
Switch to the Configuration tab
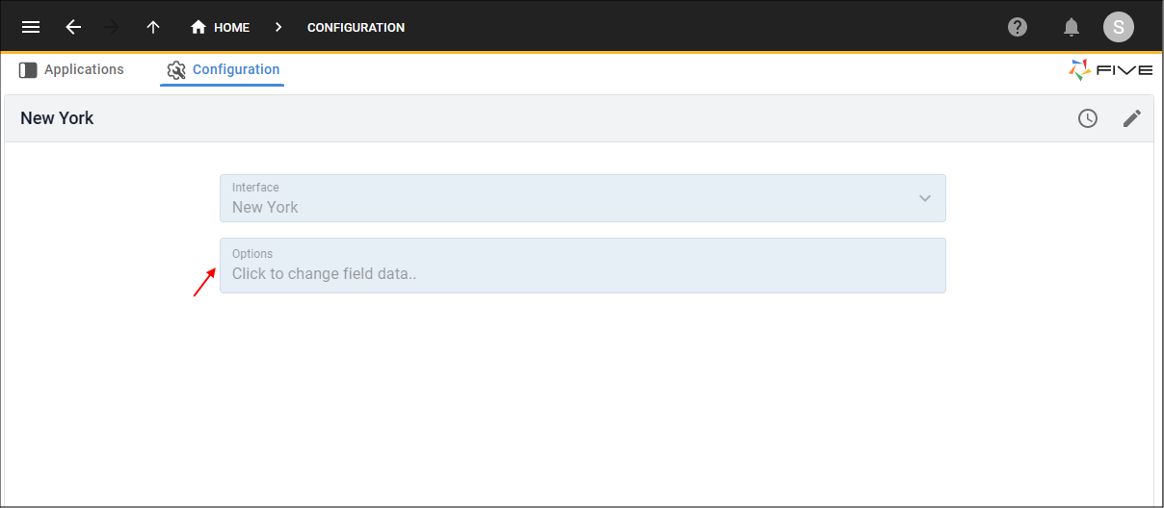click(223, 70)
